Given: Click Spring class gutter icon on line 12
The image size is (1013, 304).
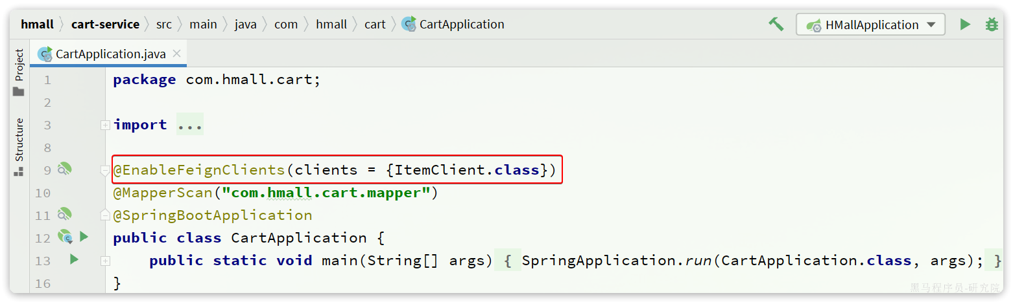Looking at the screenshot, I should [65, 237].
